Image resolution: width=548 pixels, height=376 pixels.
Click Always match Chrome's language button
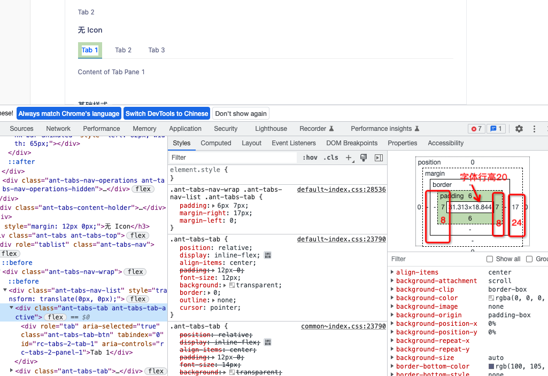[x=69, y=114]
